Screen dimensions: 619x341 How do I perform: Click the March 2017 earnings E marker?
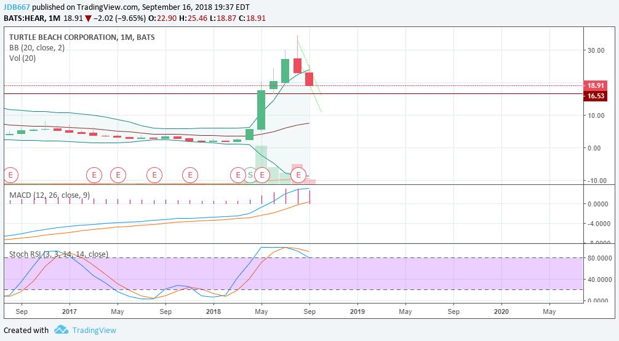[94, 174]
